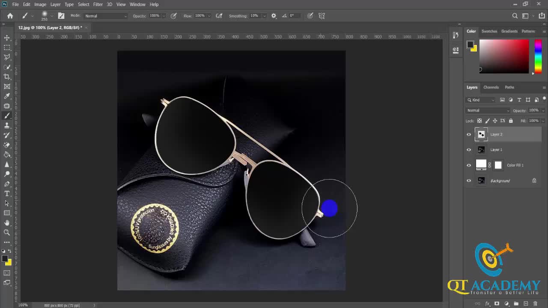548x308 pixels.
Task: Open brush Opacity slider dropdown
Action: click(x=163, y=16)
